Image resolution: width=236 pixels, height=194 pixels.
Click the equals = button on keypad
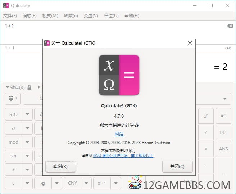point(223,173)
